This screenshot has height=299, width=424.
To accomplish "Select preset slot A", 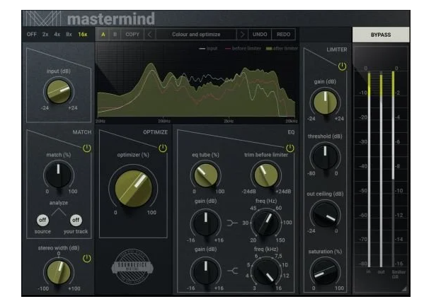I will 103,35.
